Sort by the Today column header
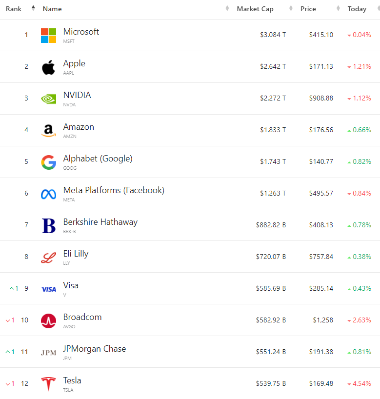Screen dimensions: 380x399 pos(357,9)
